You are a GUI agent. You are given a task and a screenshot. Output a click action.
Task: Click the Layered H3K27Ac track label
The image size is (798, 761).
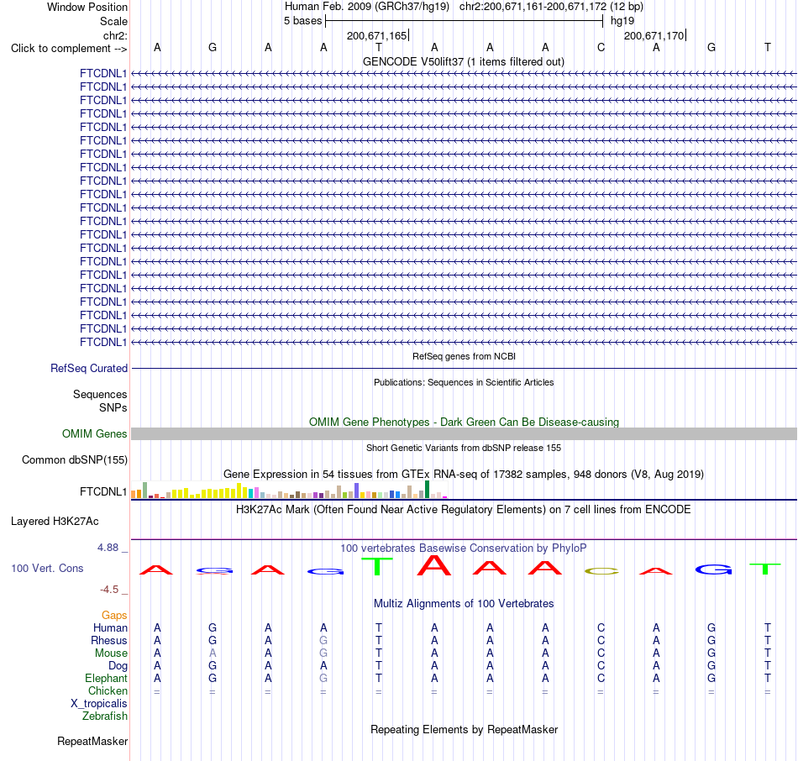point(55,522)
